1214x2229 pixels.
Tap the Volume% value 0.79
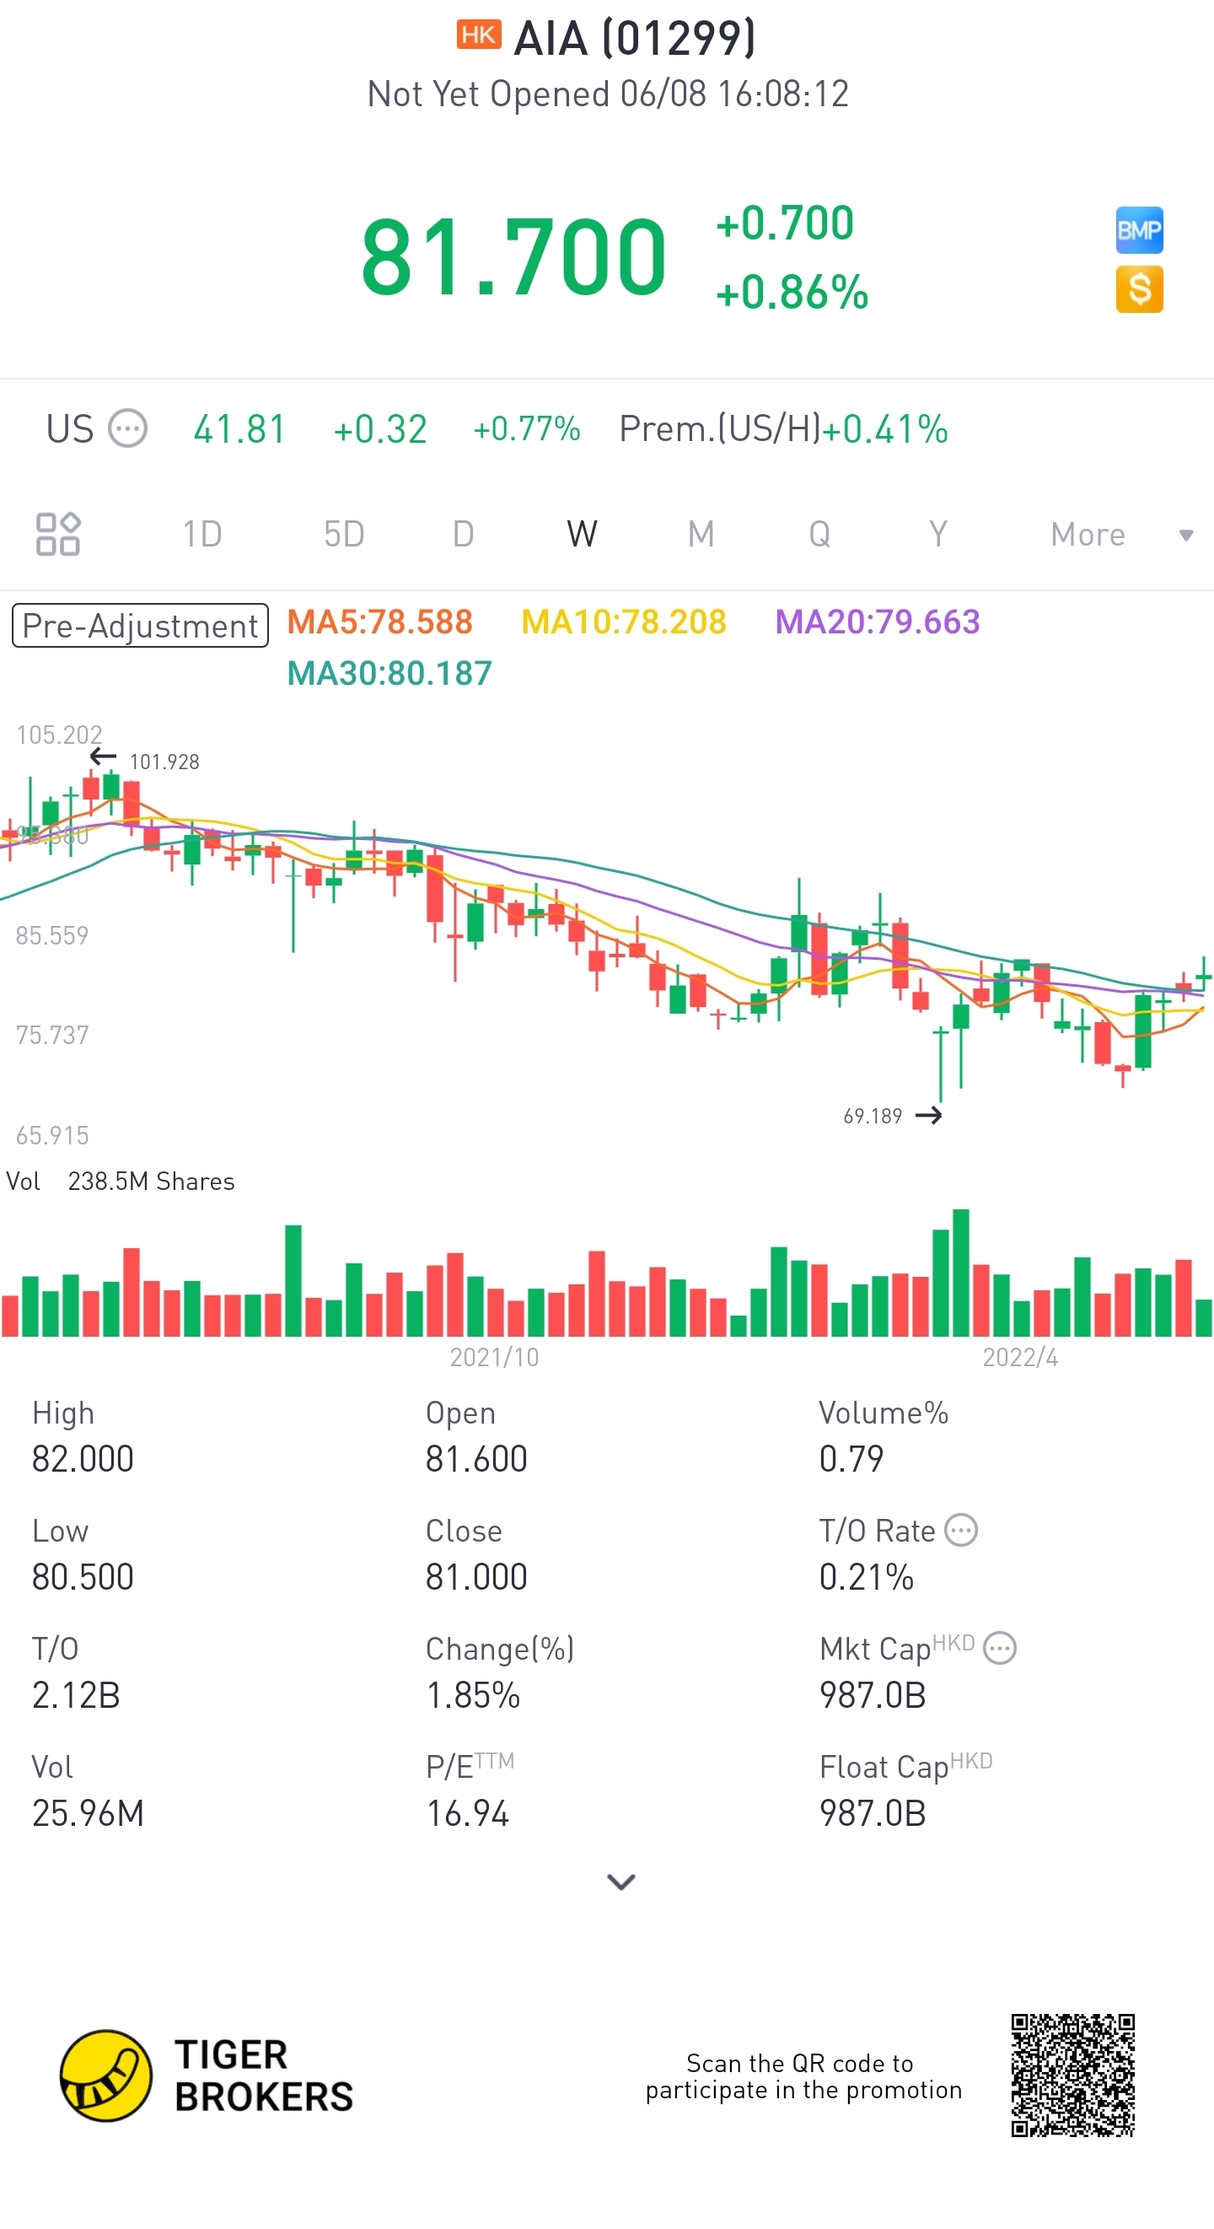(x=851, y=1459)
